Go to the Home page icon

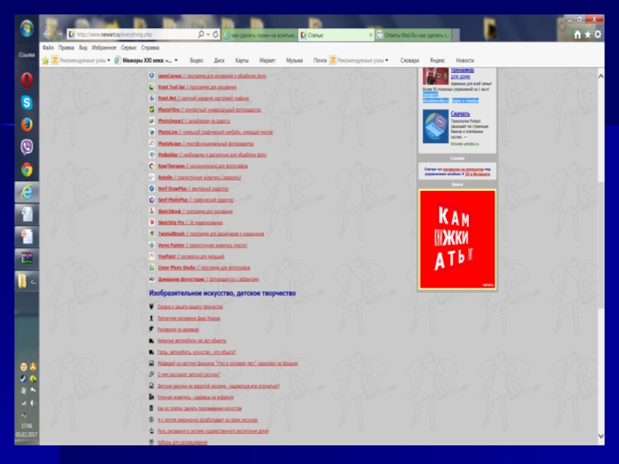coord(577,35)
